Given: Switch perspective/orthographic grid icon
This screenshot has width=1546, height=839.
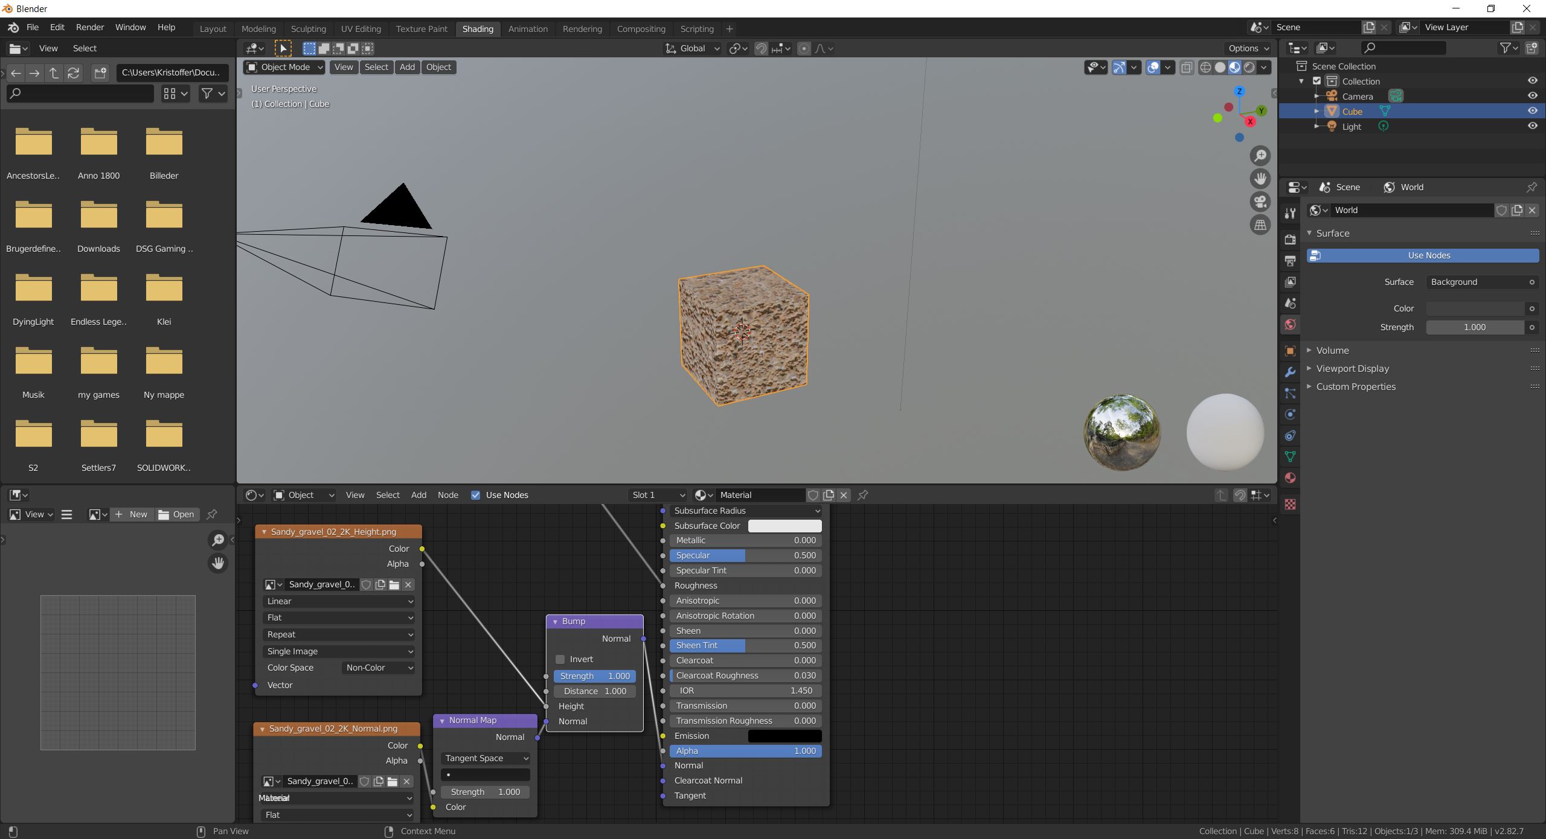Looking at the screenshot, I should 1260,225.
